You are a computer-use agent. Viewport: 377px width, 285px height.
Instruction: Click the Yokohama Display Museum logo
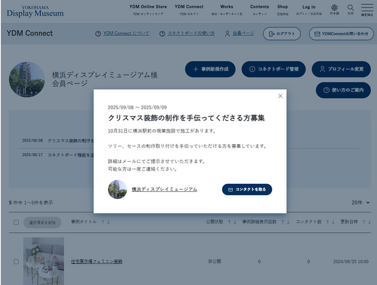coord(35,11)
